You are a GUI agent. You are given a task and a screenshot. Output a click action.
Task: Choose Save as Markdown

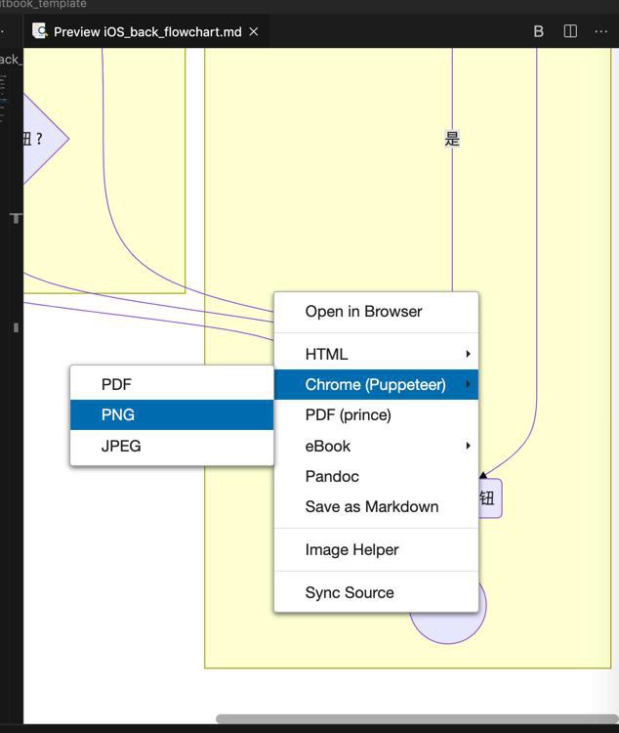[371, 507]
